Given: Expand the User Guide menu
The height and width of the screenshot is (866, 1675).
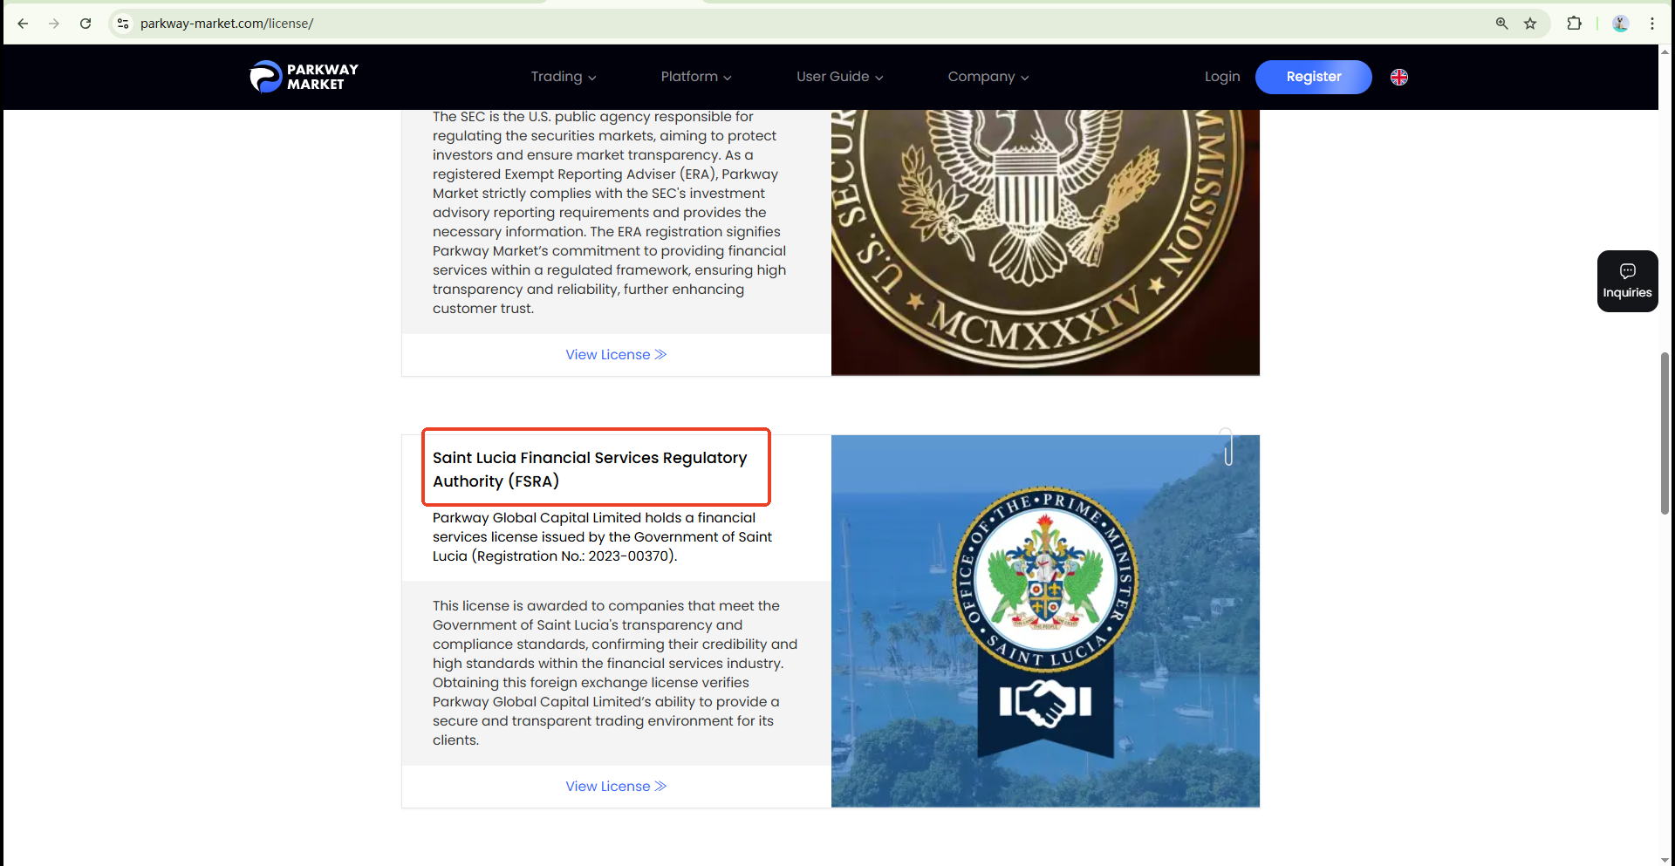Looking at the screenshot, I should [x=840, y=77].
